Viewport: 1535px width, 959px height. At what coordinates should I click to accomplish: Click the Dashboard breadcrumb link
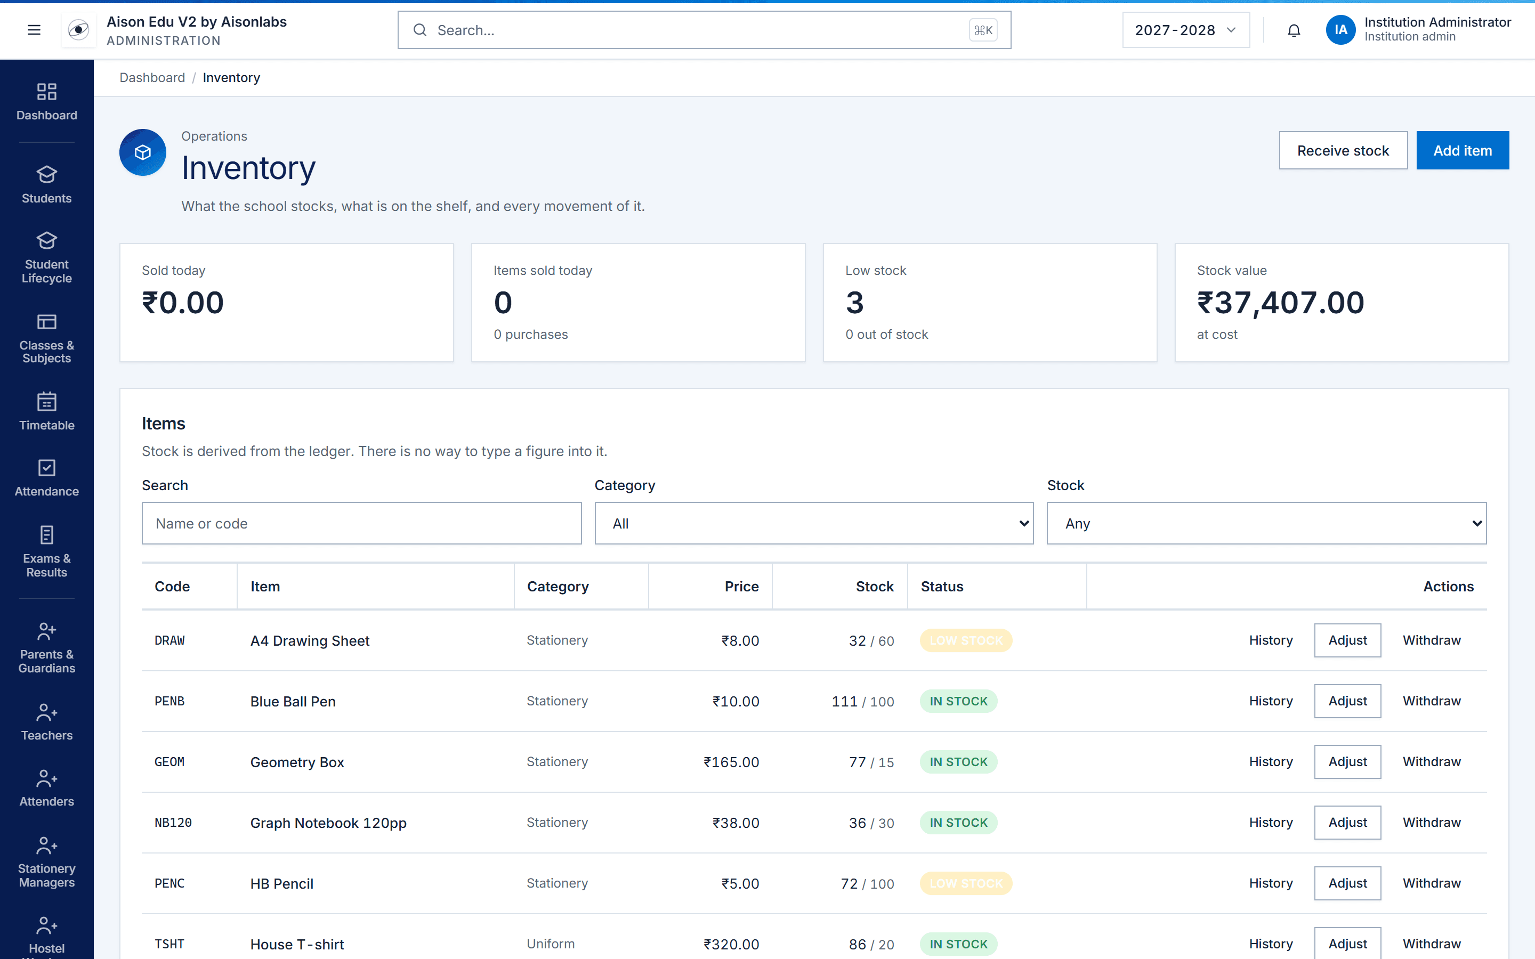(152, 77)
